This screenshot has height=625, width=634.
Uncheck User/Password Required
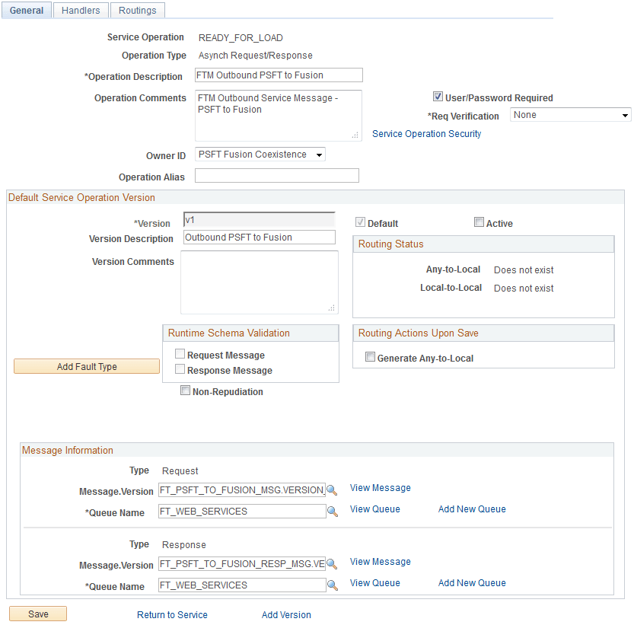pos(438,97)
